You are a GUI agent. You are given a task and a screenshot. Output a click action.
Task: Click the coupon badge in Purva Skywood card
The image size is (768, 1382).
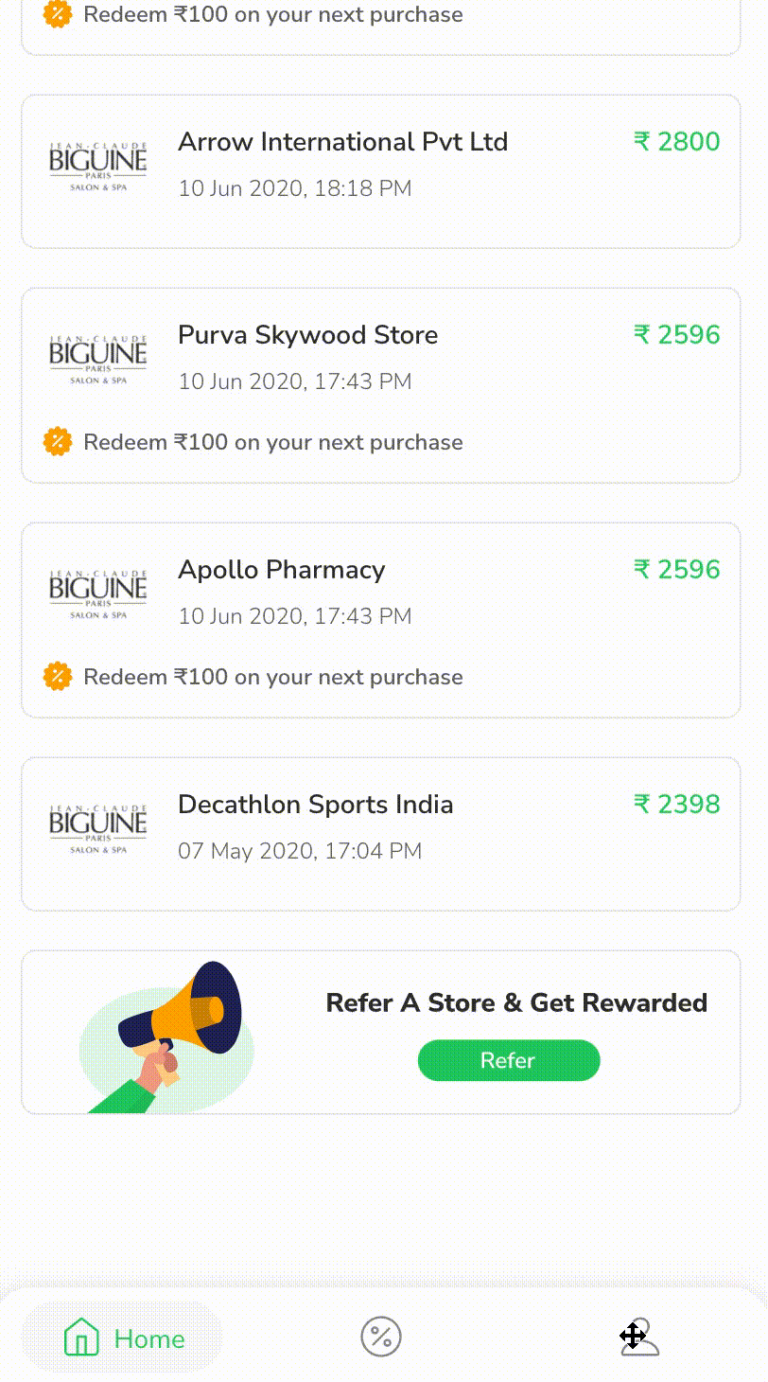[x=58, y=442]
